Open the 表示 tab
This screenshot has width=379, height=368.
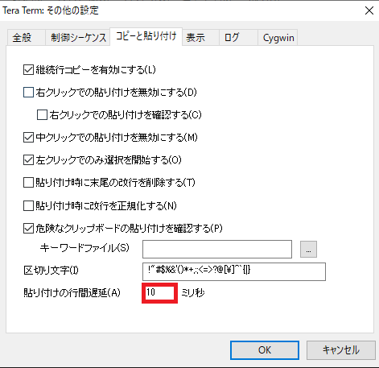[x=201, y=37]
